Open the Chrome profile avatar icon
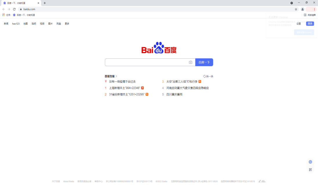This screenshot has width=318, height=185. (x=302, y=9)
